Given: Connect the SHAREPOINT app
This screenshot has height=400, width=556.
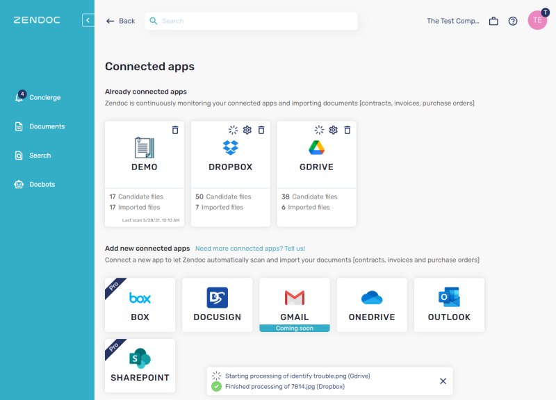Looking at the screenshot, I should point(140,366).
